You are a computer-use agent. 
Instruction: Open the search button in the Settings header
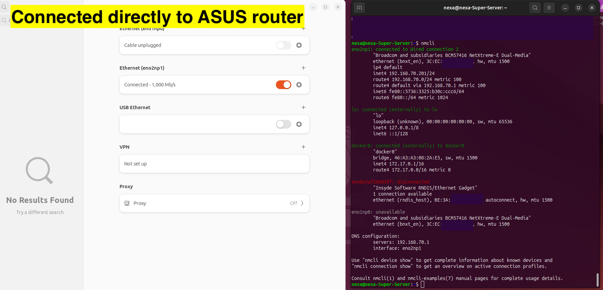(4, 7)
